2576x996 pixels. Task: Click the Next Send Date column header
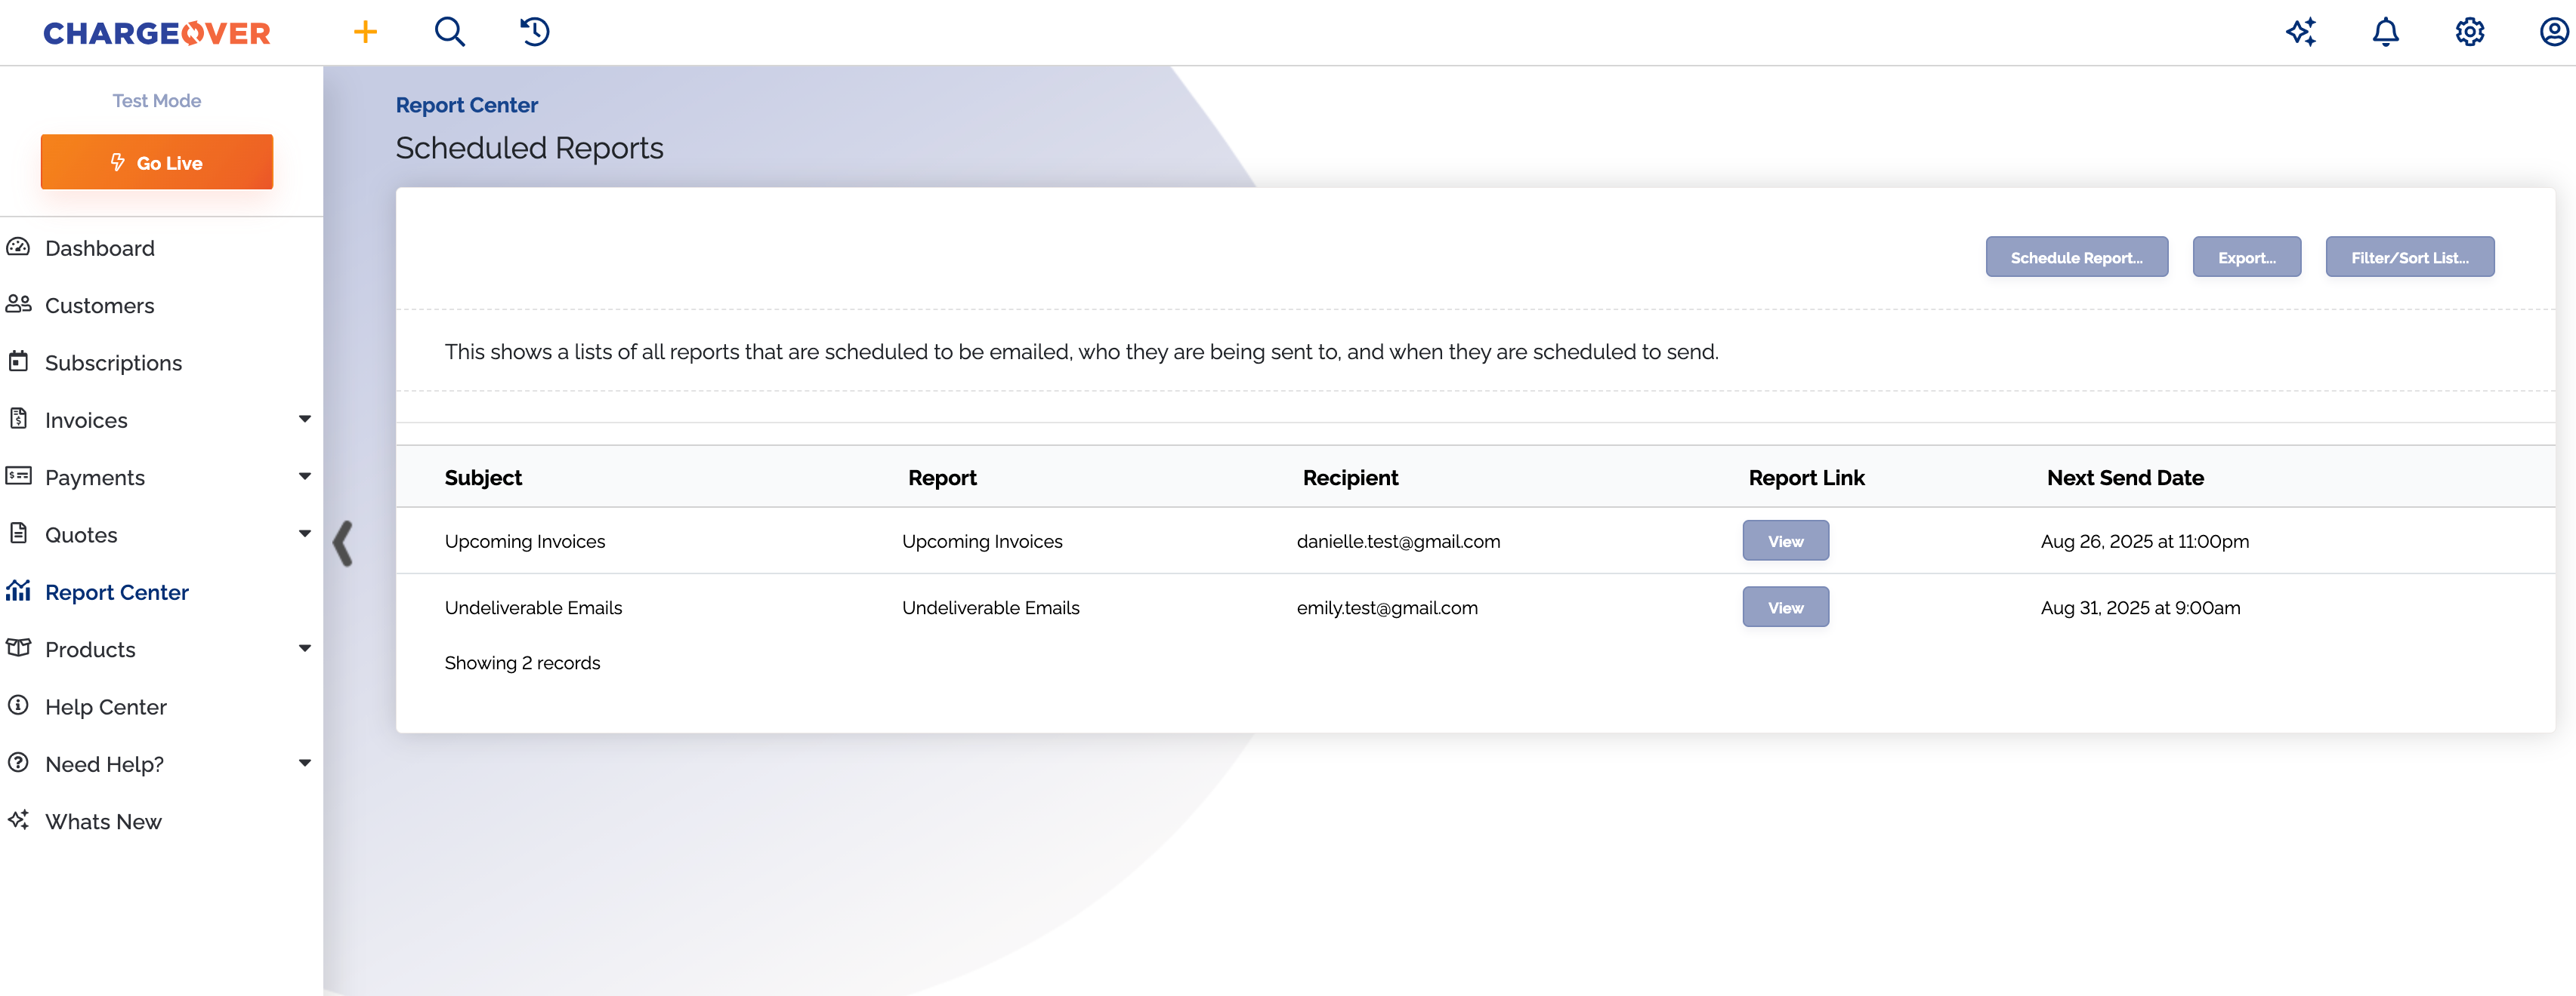pos(2125,478)
